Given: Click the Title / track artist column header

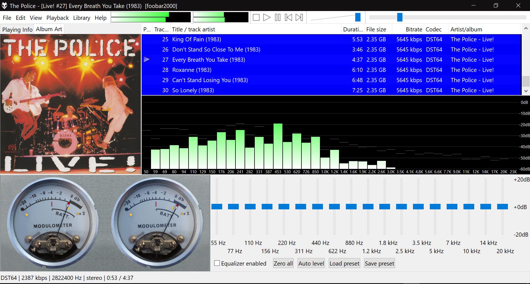Looking at the screenshot, I should click(x=256, y=29).
